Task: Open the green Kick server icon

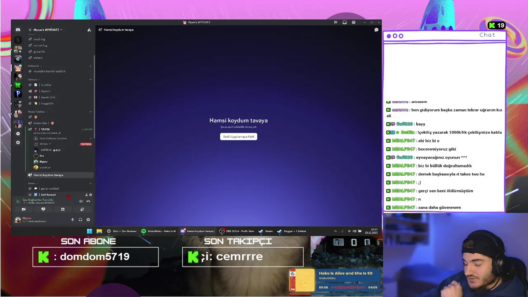Action: pos(18,85)
